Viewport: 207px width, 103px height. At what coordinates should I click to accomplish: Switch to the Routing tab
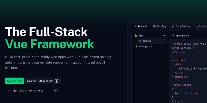click(x=161, y=26)
